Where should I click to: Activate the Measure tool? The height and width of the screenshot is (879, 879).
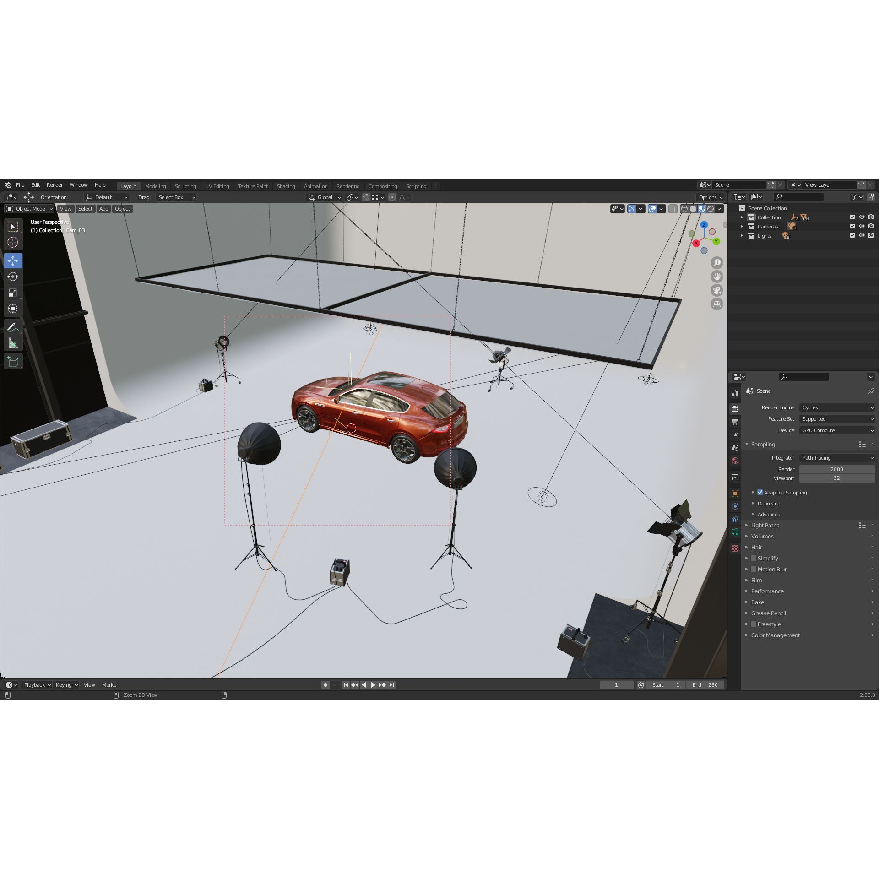coord(13,342)
